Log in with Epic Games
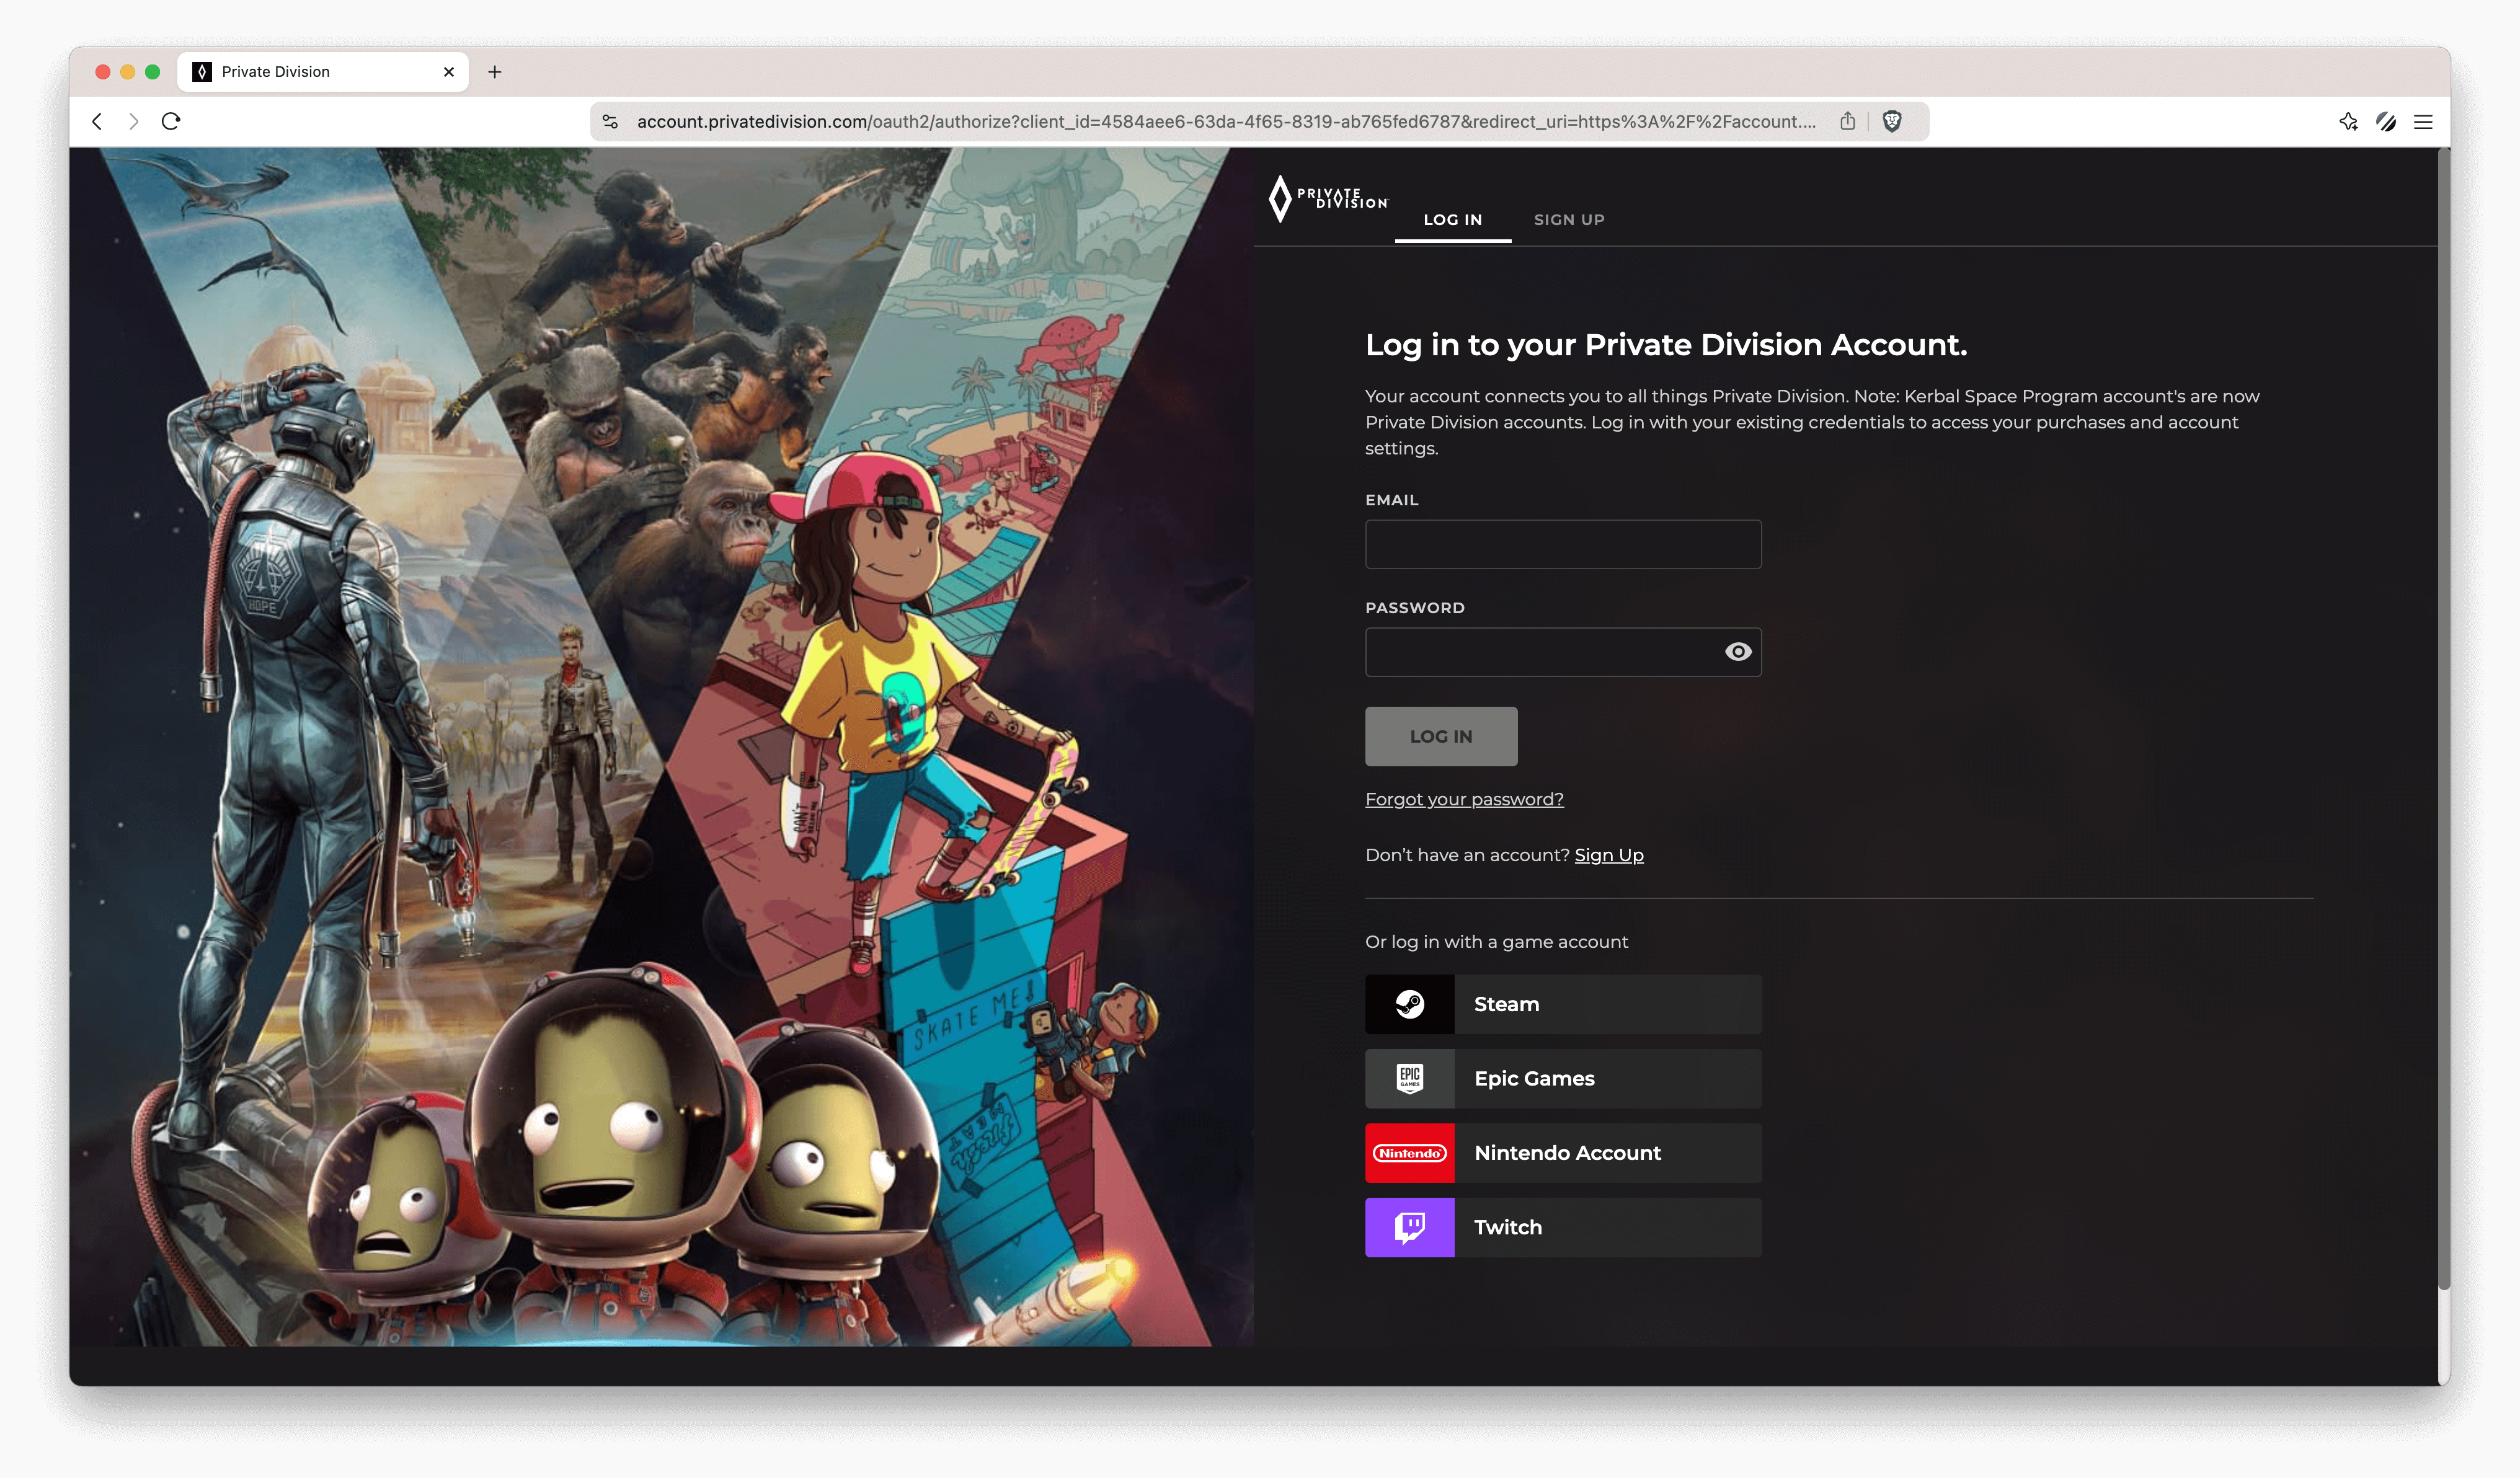 pos(1563,1078)
